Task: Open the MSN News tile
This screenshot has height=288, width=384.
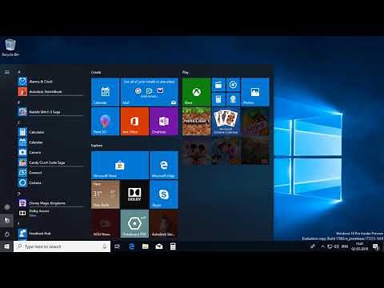Action: tap(105, 224)
